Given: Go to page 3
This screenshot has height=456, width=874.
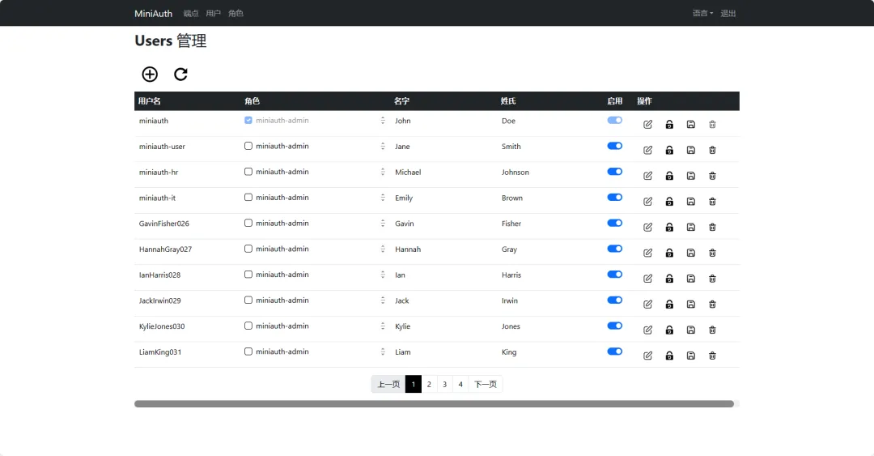Looking at the screenshot, I should click(445, 384).
